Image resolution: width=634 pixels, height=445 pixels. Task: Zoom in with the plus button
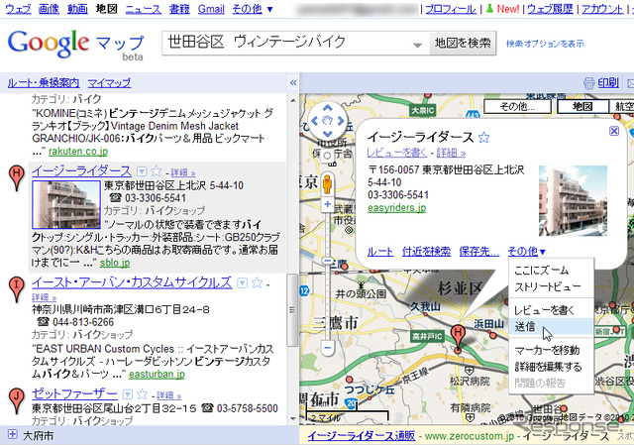pyautogui.click(x=328, y=204)
